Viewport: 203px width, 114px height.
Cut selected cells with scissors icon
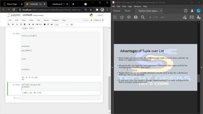click(17, 24)
